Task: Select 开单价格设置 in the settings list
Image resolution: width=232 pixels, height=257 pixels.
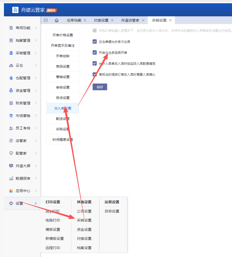Action: pos(63,35)
